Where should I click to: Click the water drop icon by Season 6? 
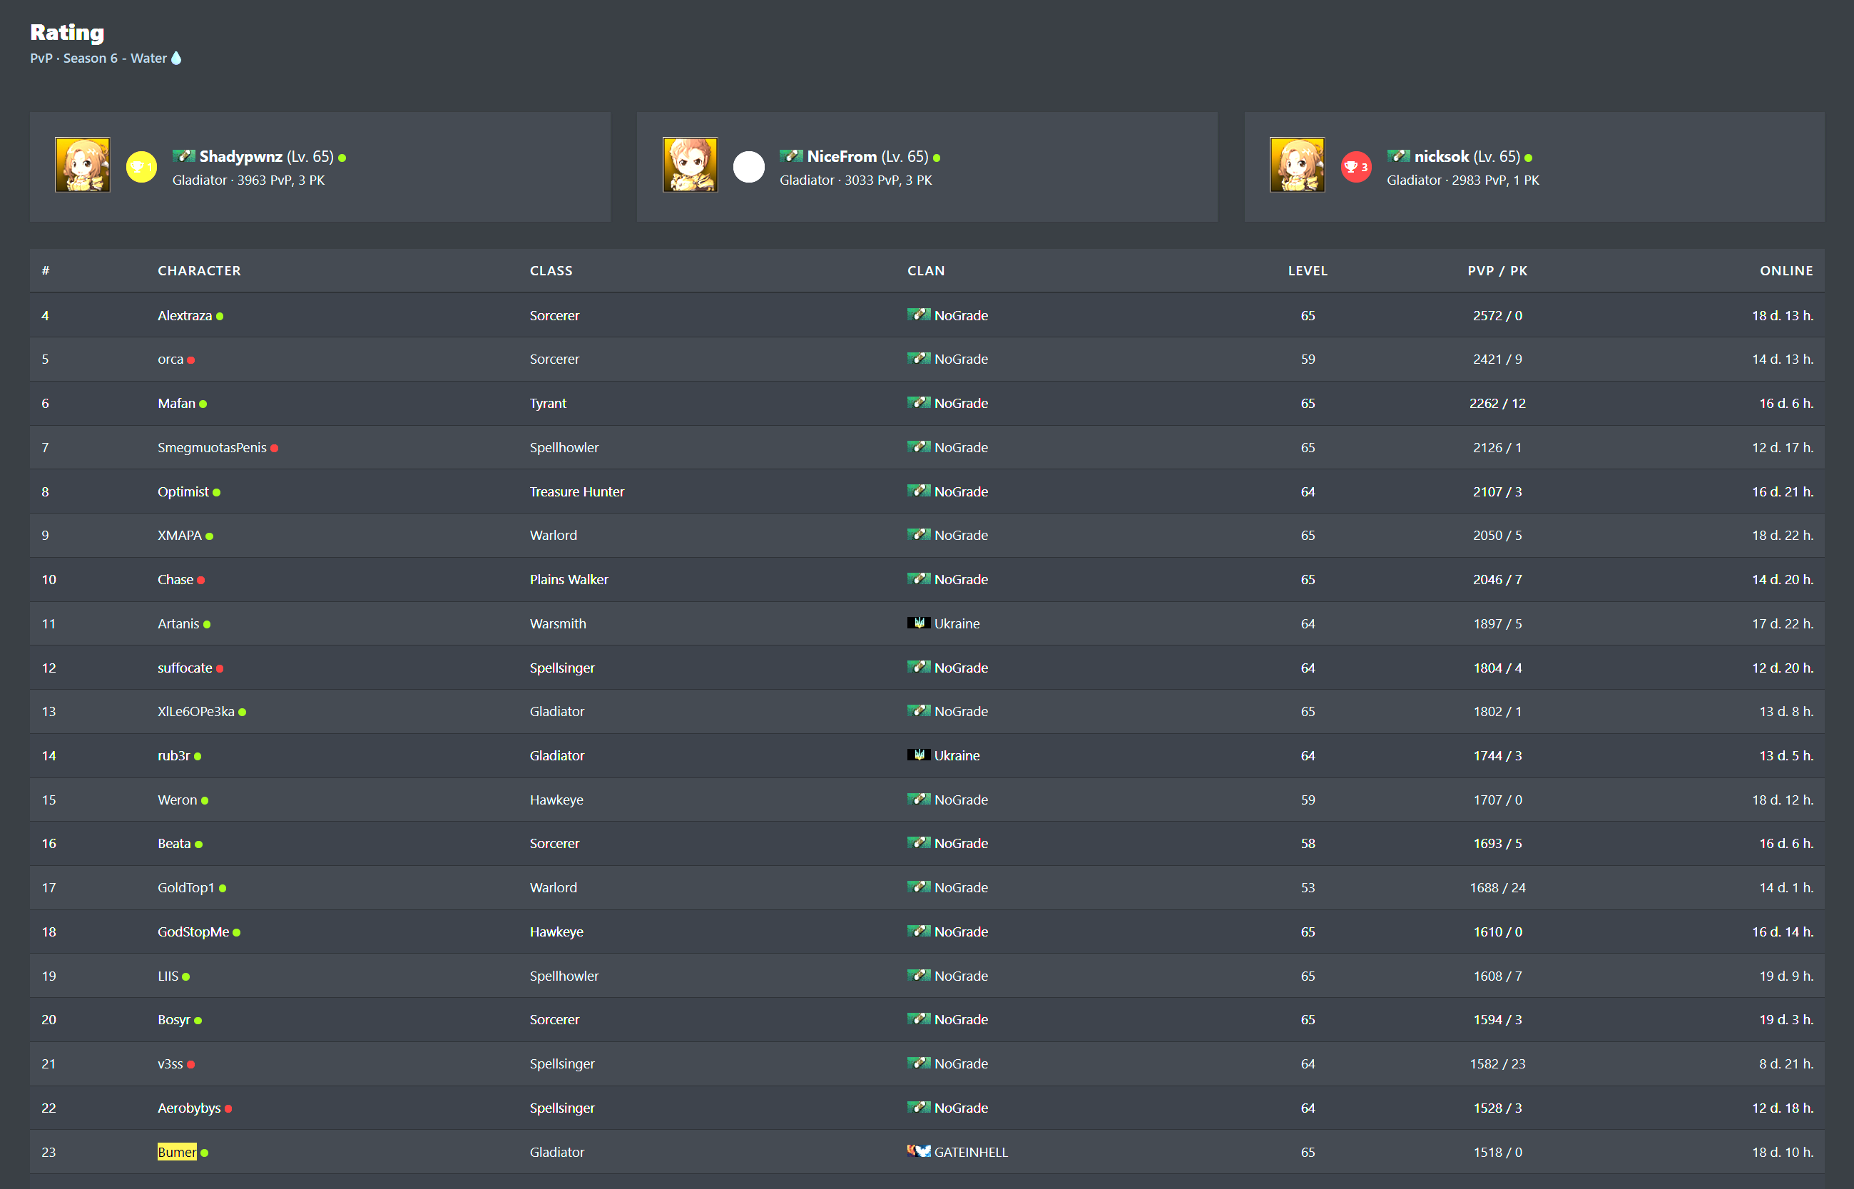coord(176,58)
